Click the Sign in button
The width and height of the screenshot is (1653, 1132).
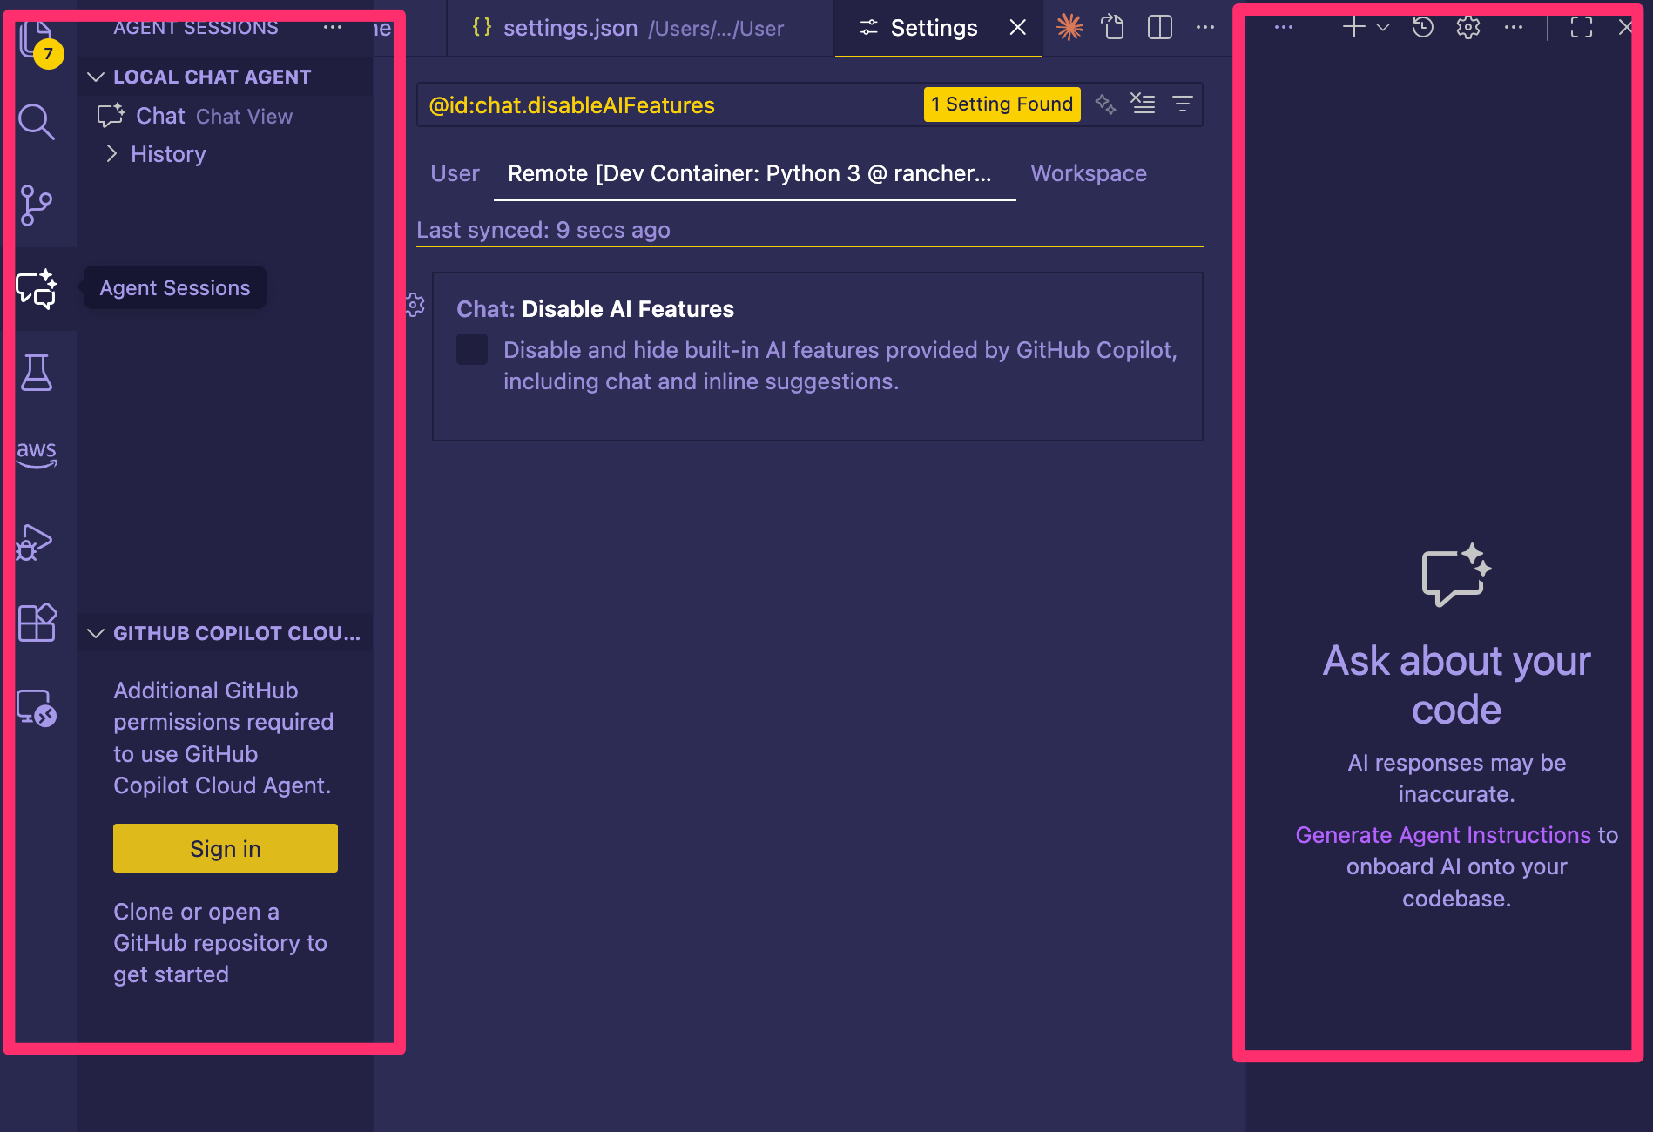(226, 848)
